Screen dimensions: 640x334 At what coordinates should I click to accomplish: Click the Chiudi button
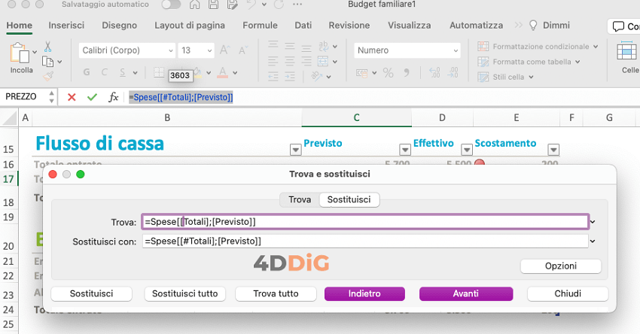click(x=568, y=293)
